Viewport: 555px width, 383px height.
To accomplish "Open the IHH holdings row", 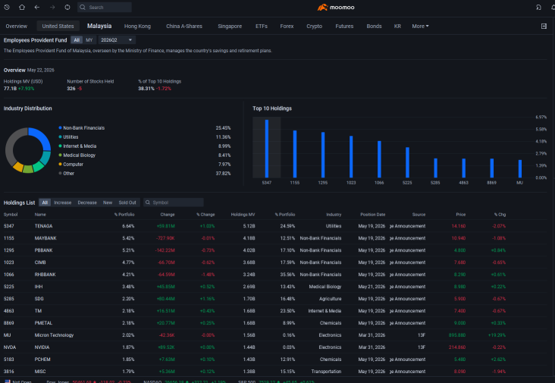I will pos(275,287).
